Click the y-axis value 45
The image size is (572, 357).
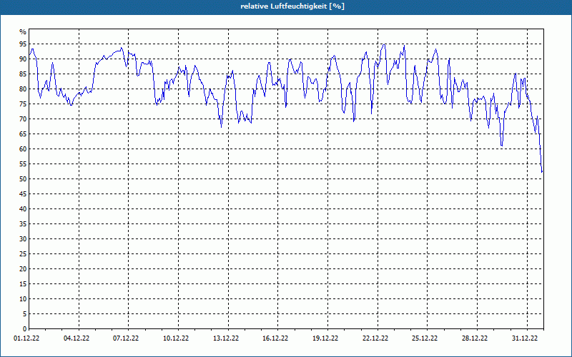point(23,193)
